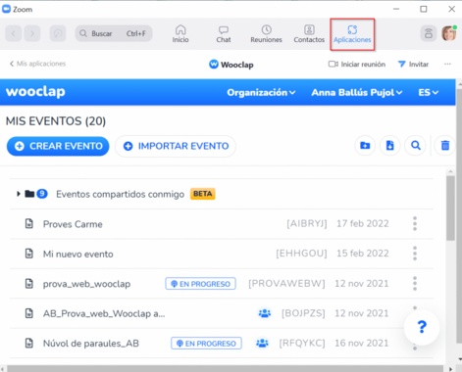Click the import file icon
Image resolution: width=462 pixels, height=372 pixels.
point(389,146)
